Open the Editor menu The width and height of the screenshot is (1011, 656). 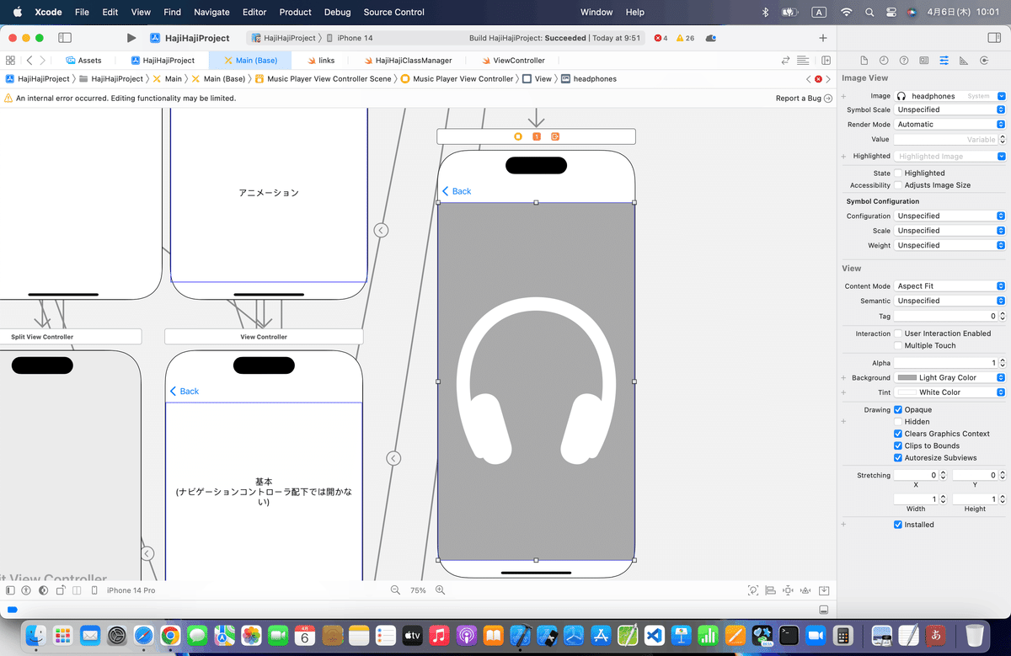pos(254,13)
